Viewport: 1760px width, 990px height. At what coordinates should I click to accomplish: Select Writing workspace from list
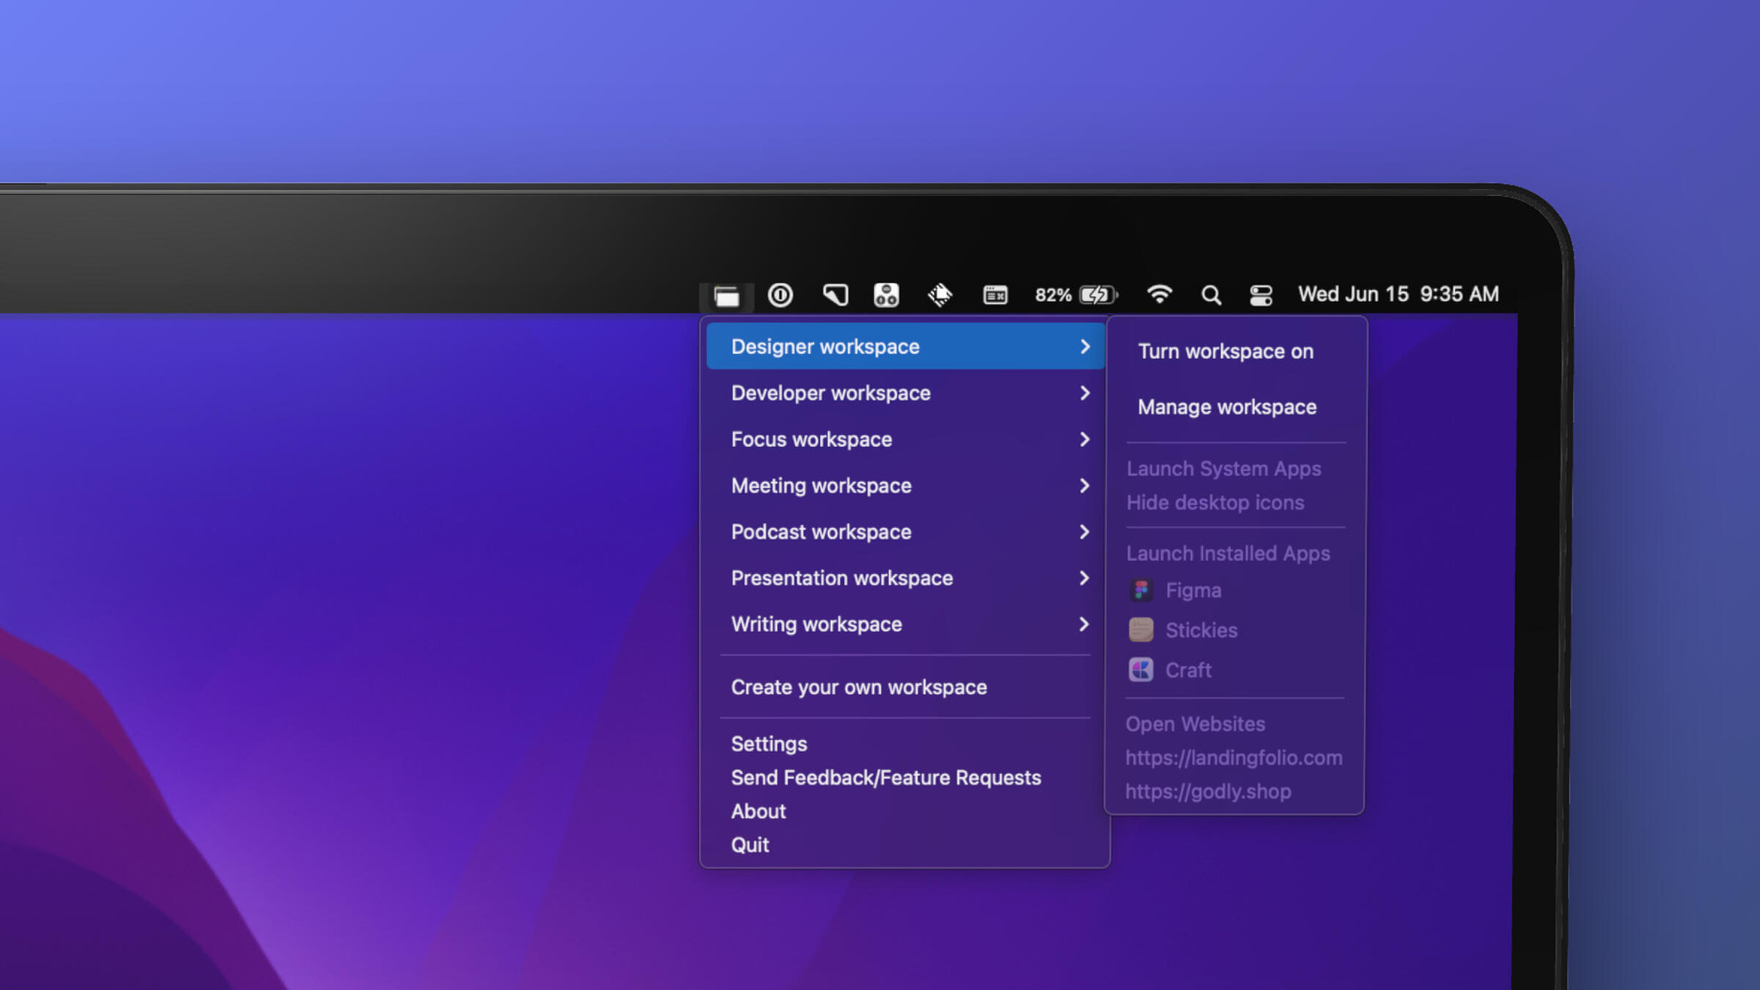[817, 624]
